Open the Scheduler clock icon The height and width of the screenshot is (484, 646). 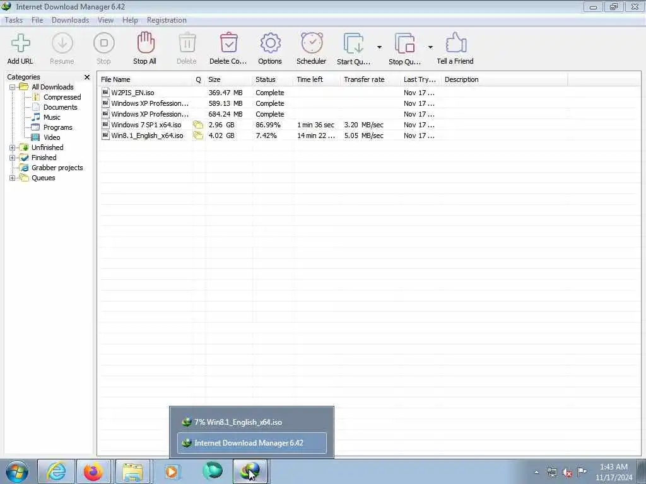[312, 43]
